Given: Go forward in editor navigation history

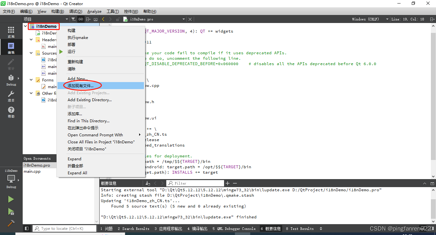Looking at the screenshot, I should 110,19.
